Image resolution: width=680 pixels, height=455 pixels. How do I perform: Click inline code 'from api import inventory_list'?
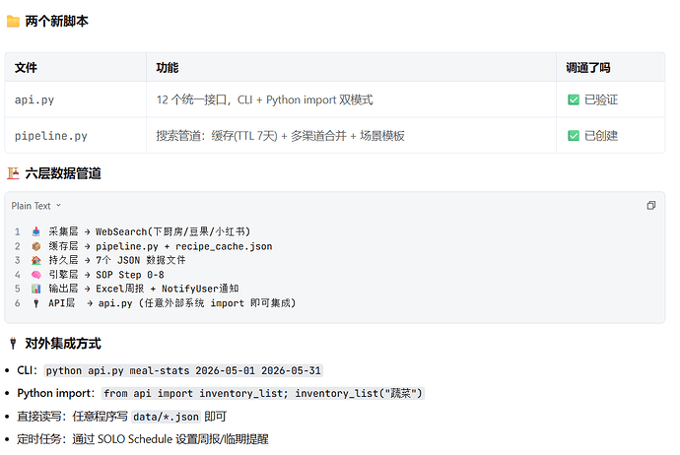click(263, 394)
